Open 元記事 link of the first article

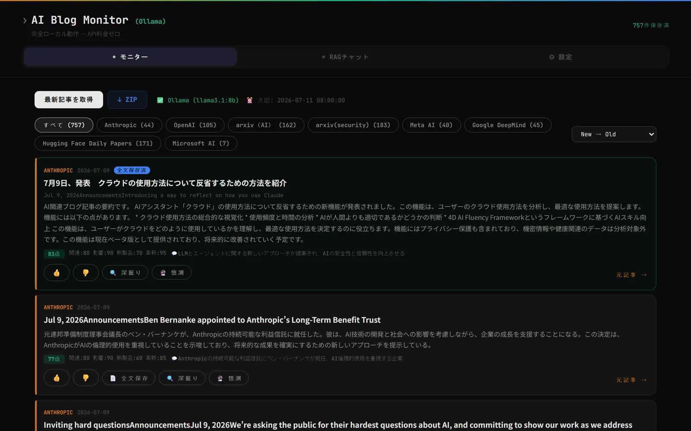631,275
